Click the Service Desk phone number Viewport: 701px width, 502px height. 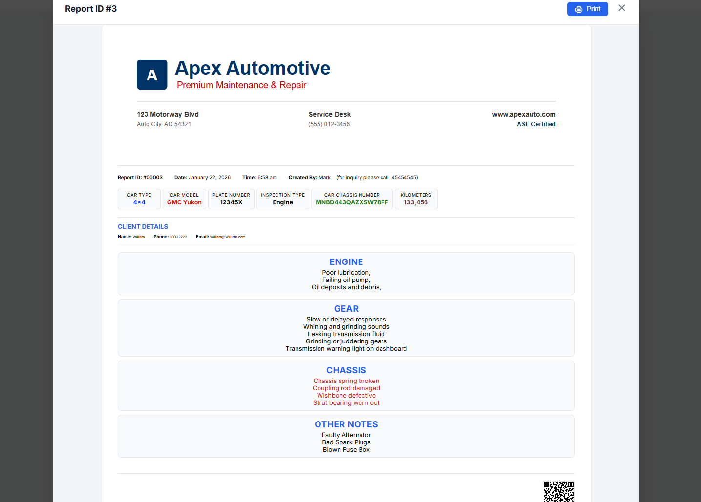click(329, 124)
